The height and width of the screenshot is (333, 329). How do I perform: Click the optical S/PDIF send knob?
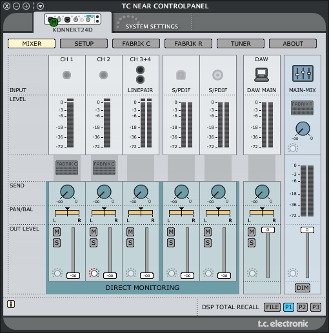tap(181, 192)
